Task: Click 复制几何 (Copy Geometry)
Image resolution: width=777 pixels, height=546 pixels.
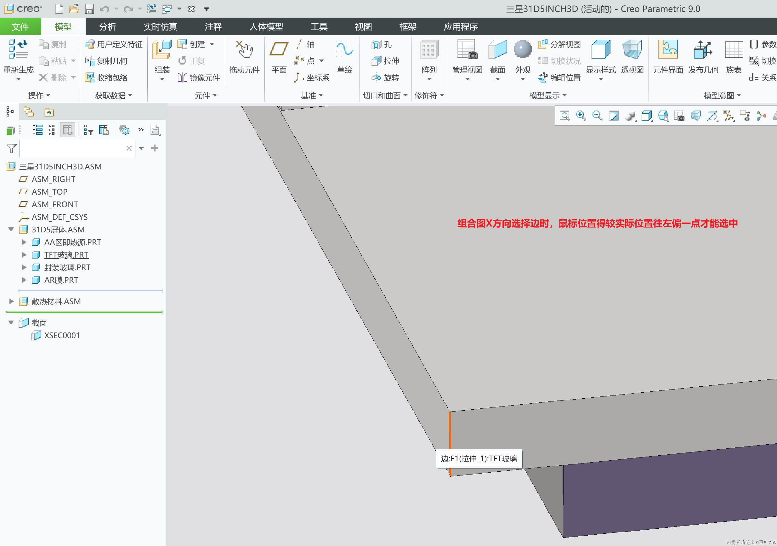Action: coord(106,61)
